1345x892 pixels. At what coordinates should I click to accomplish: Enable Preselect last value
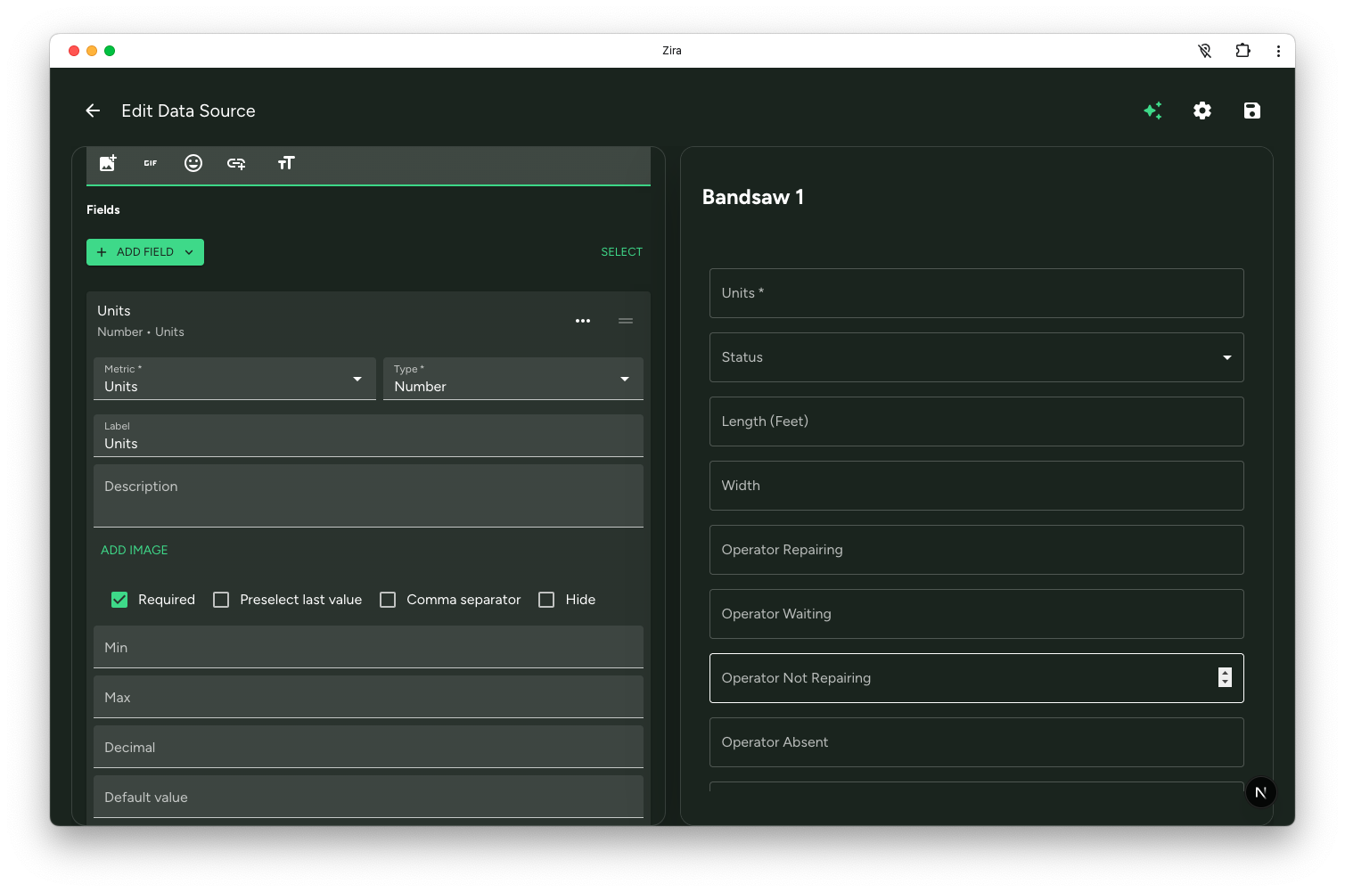221,600
